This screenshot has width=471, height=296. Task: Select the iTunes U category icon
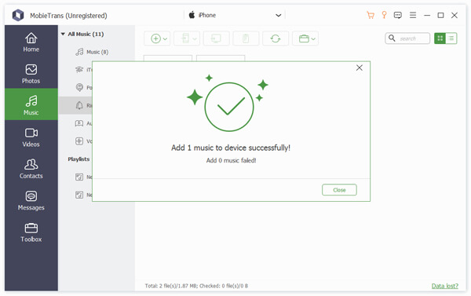[79, 70]
